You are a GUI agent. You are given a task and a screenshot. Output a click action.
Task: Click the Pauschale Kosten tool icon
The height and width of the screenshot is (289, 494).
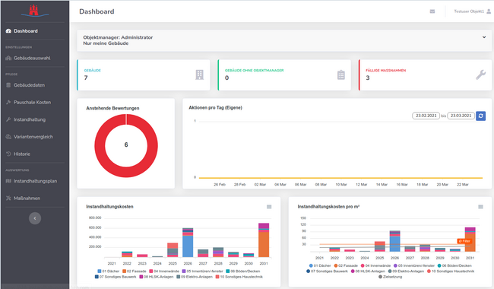point(8,102)
